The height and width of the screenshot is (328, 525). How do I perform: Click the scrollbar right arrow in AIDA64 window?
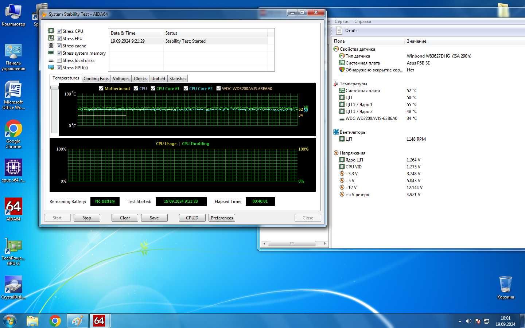click(x=325, y=243)
